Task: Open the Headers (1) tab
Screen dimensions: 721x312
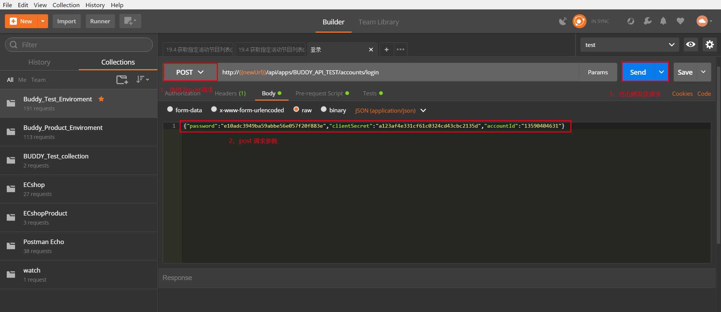Action: tap(230, 93)
